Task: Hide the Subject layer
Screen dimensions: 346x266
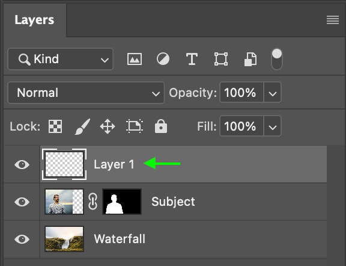Action: pos(22,202)
